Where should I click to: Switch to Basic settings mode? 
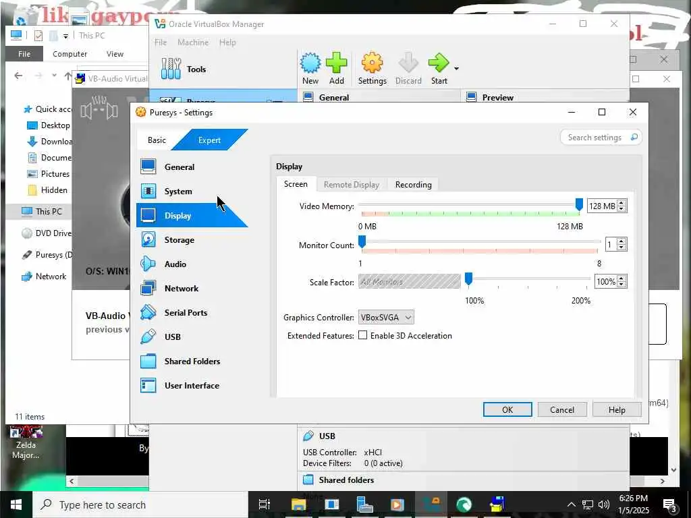tap(157, 140)
